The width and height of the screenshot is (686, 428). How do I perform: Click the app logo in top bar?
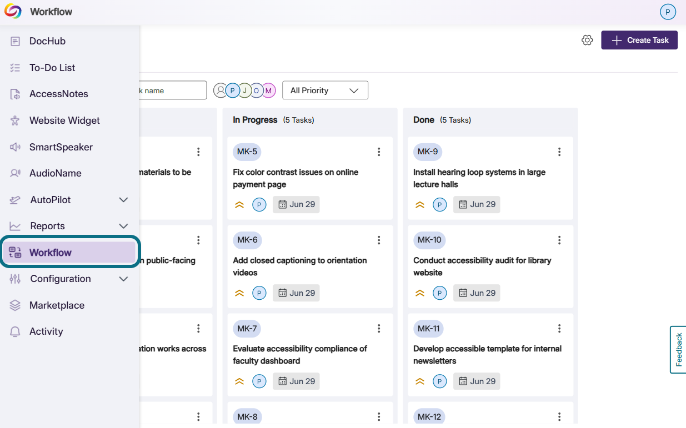13,11
